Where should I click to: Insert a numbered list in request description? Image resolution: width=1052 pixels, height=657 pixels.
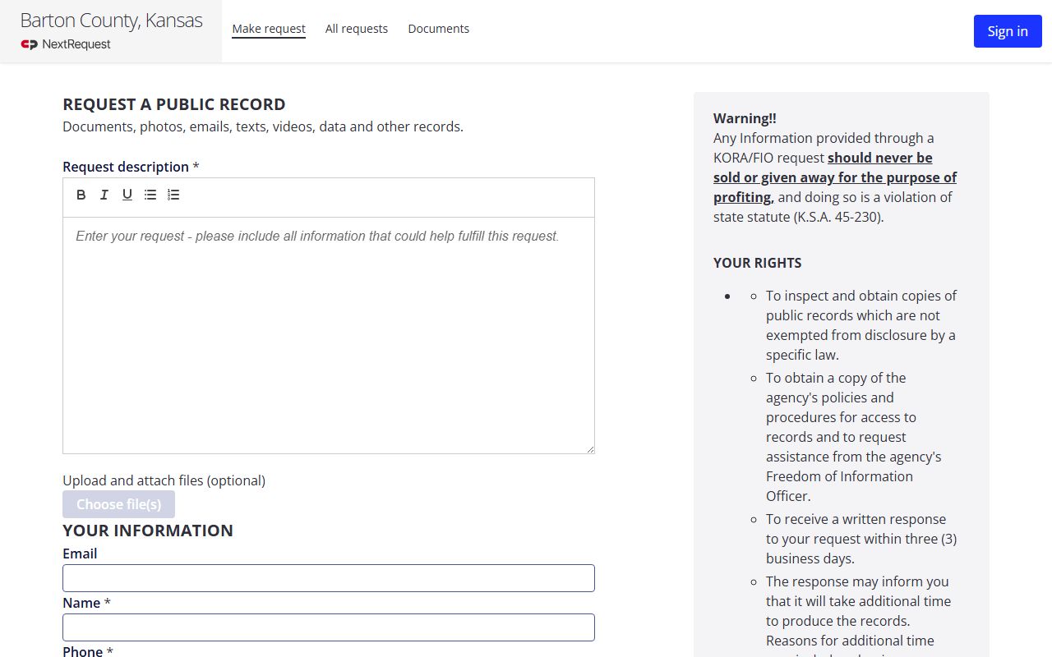pyautogui.click(x=173, y=195)
